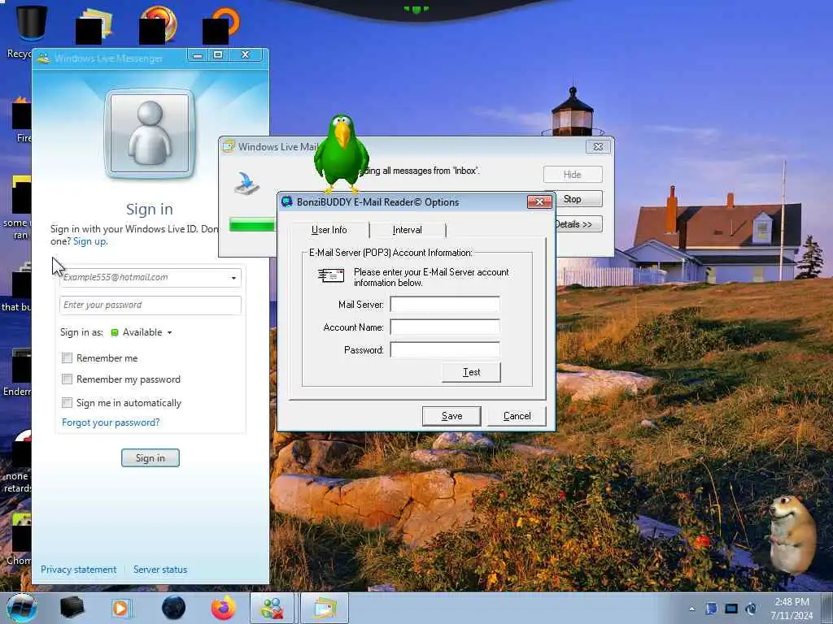Click Cancel in BonziBUDDY options
This screenshot has height=624, width=833.
[x=517, y=416]
